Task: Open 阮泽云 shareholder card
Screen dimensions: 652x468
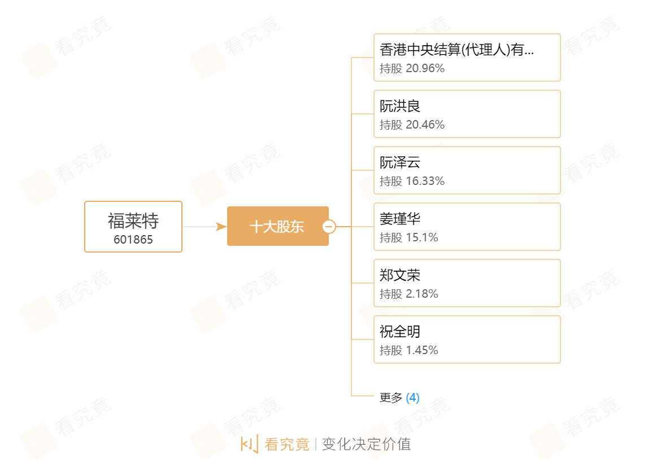Action: [x=467, y=170]
